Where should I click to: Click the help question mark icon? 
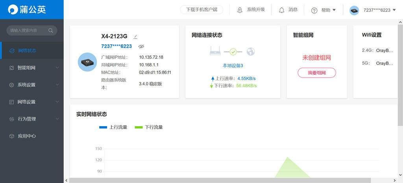[x=314, y=11]
